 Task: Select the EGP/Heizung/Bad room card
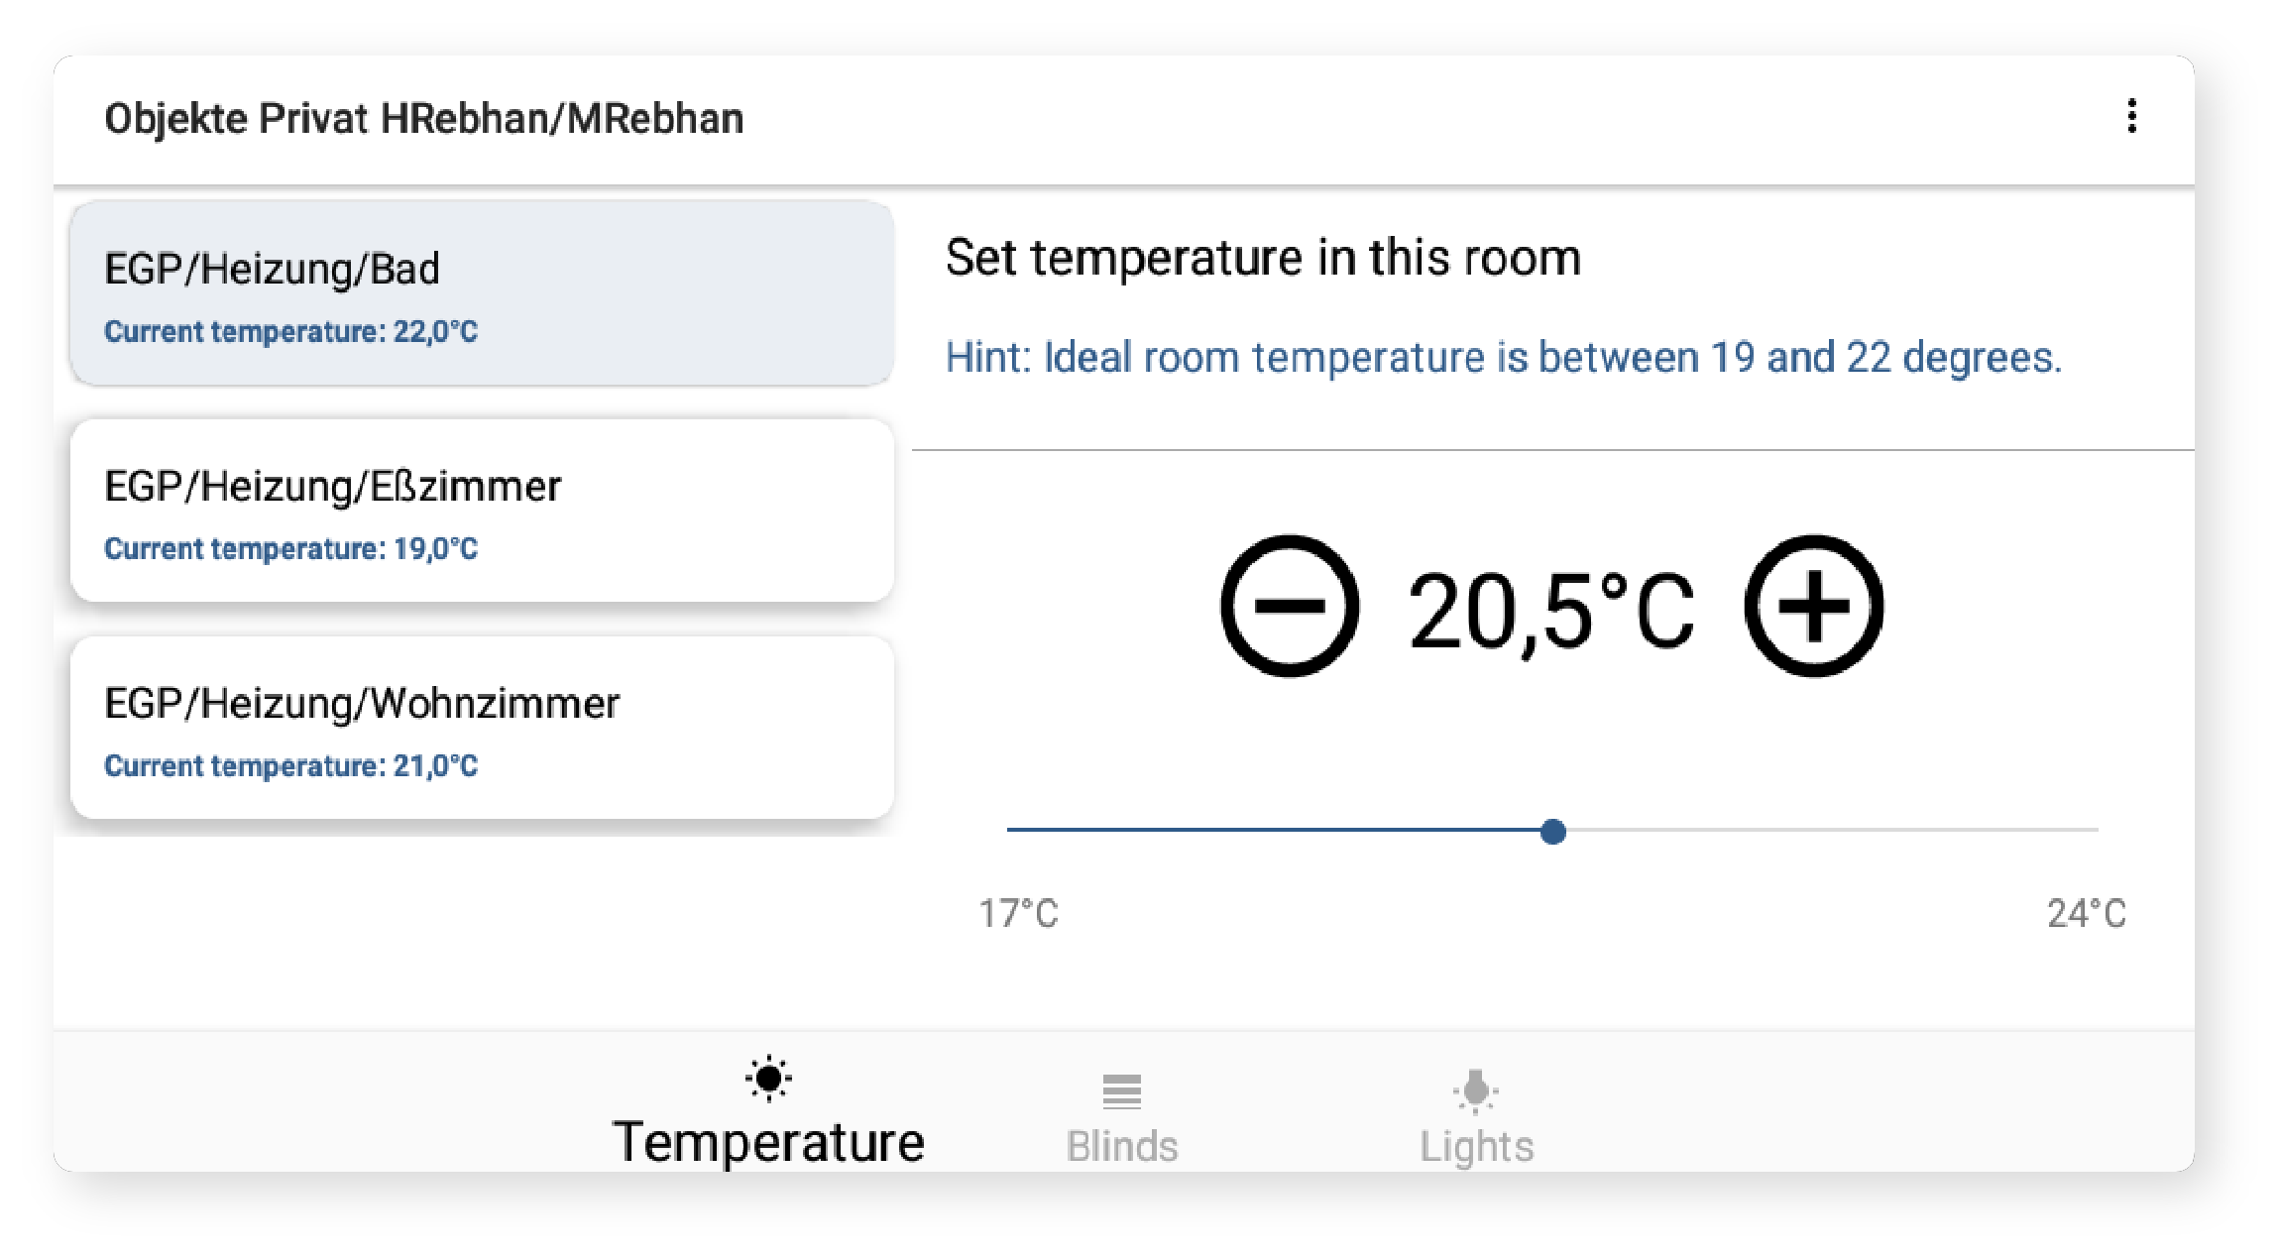482,293
